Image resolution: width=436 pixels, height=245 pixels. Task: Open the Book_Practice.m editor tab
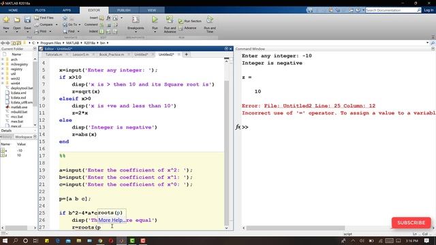click(112, 54)
